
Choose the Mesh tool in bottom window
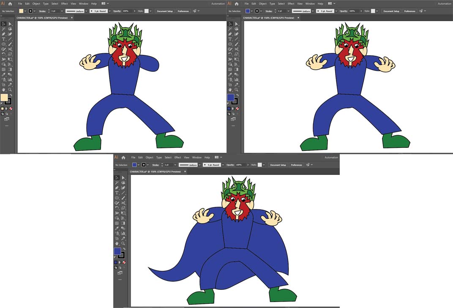(x=117, y=223)
